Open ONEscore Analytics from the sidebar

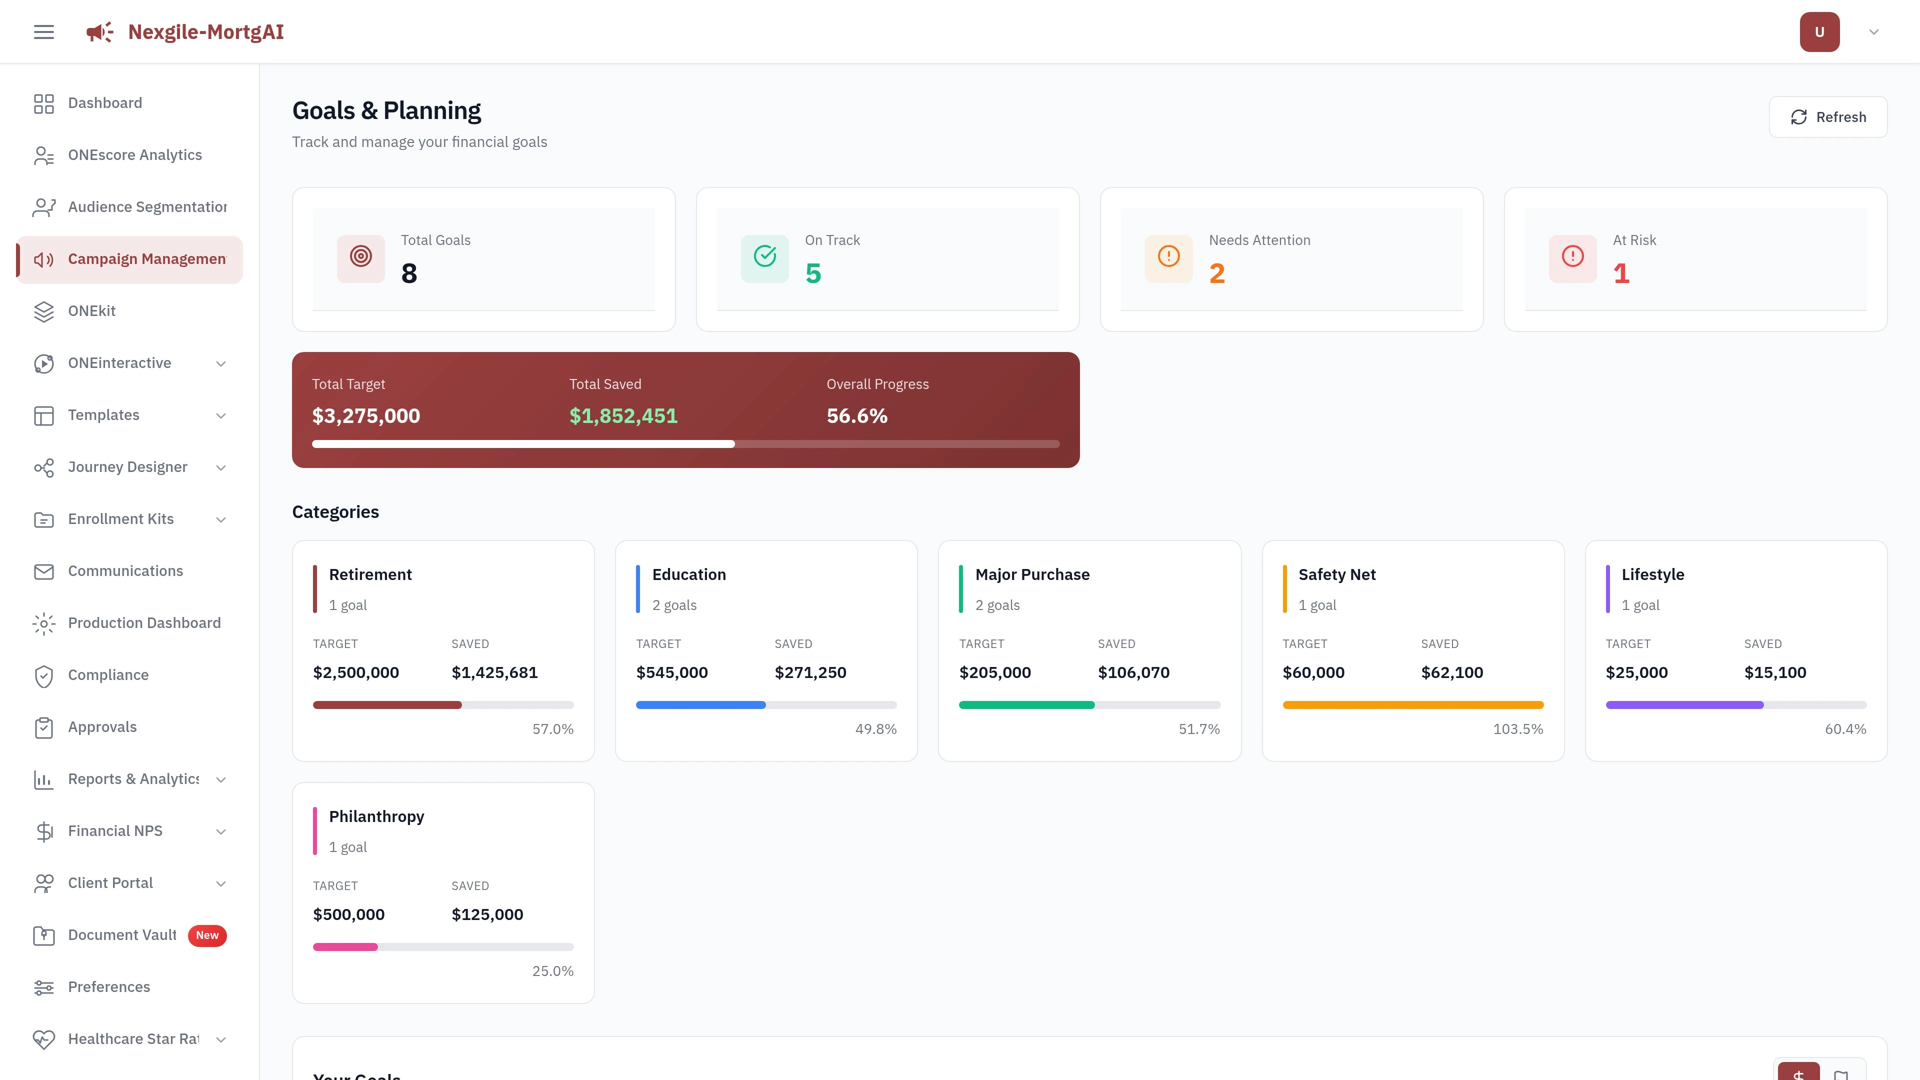135,154
